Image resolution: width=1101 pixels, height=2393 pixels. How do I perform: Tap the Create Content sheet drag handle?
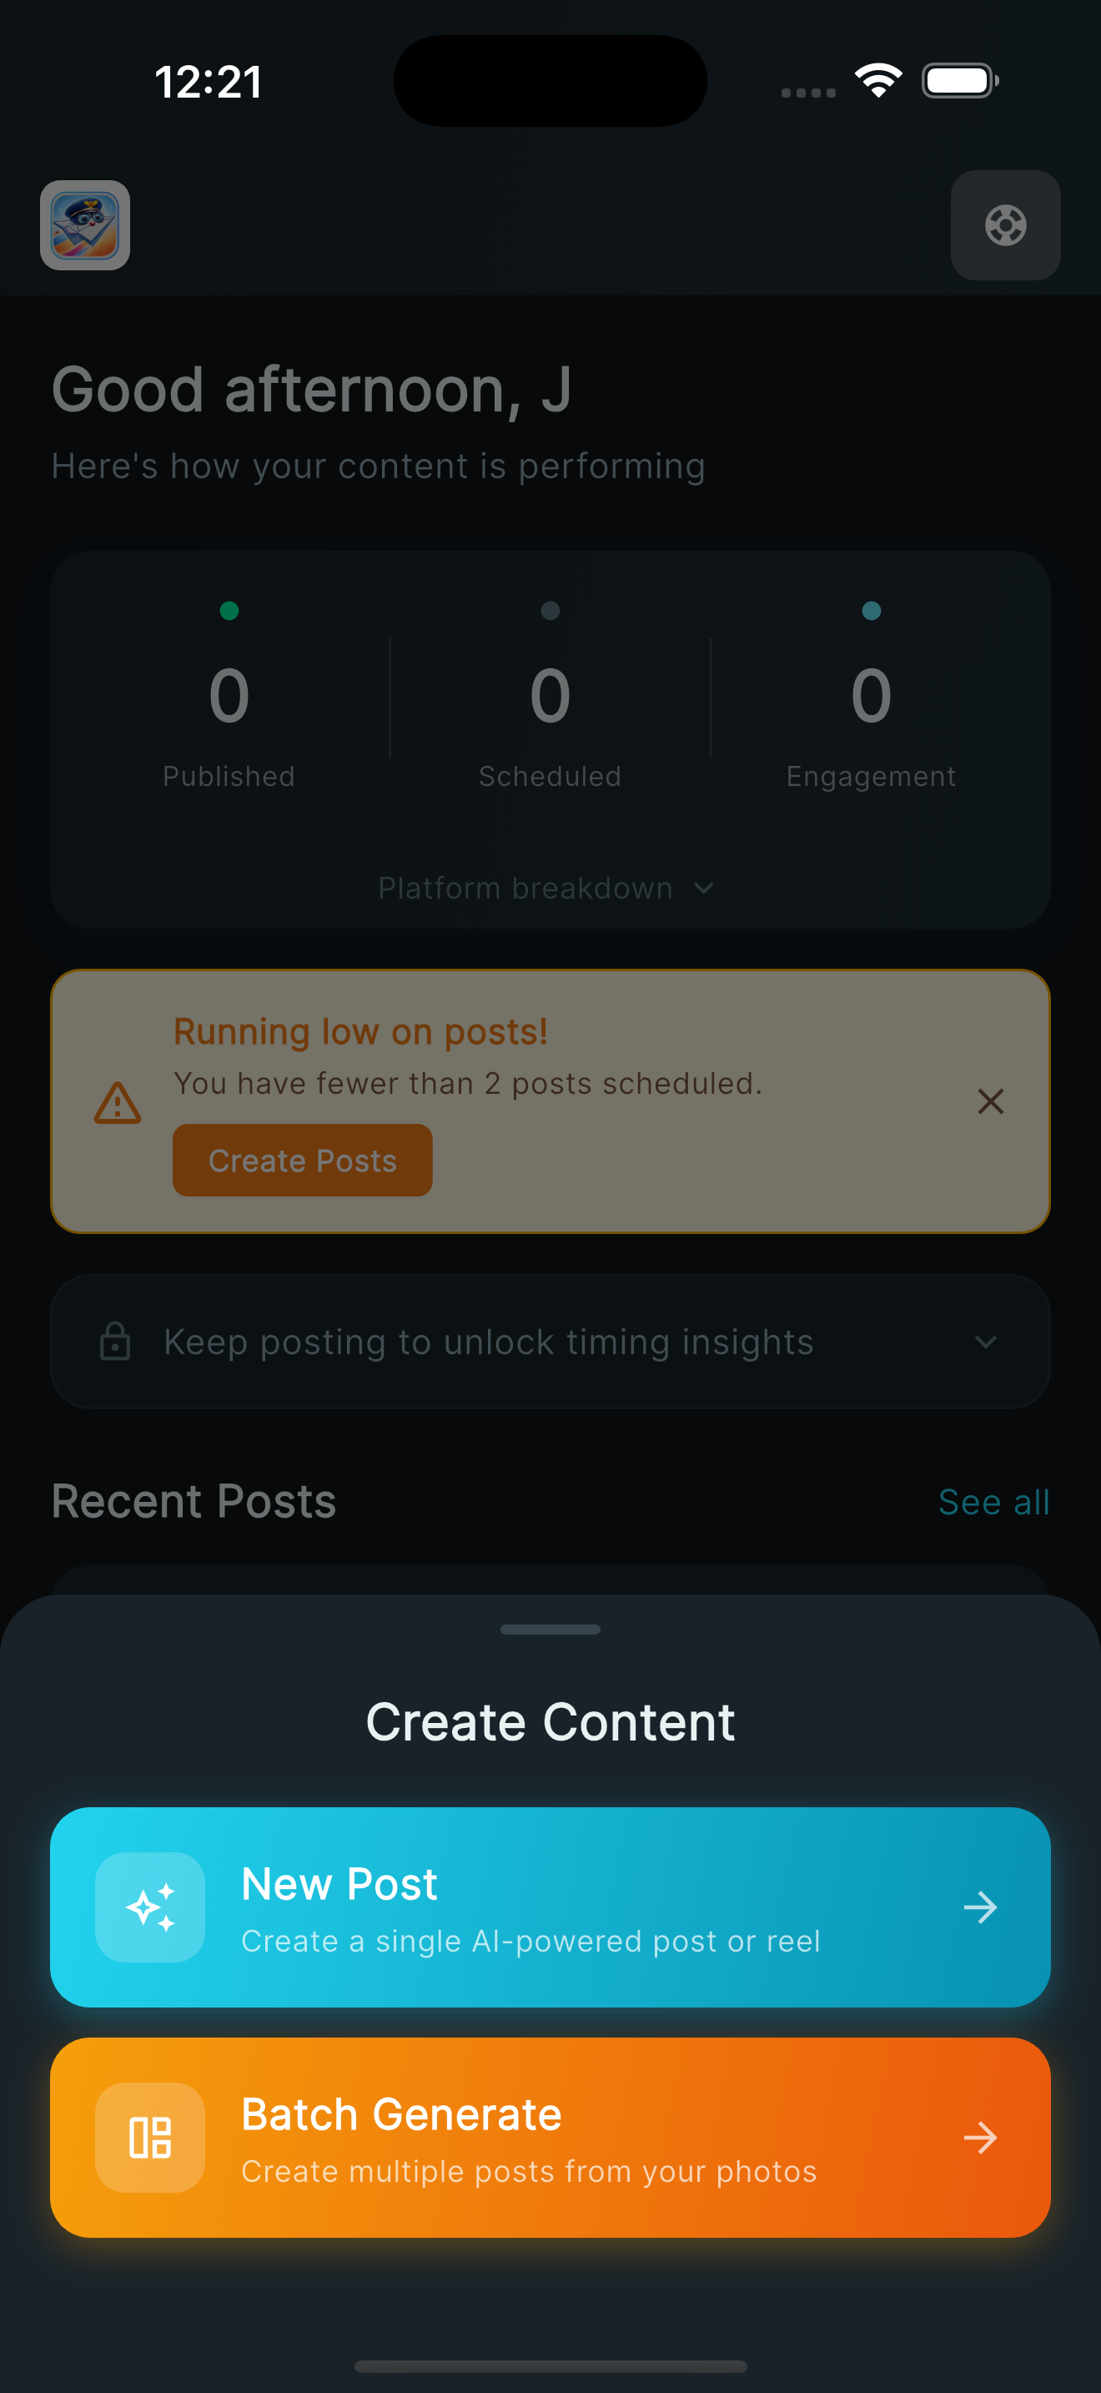tap(550, 1629)
